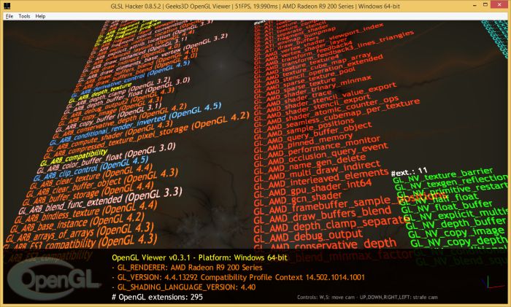Click the GL_RENDERER: AMD Radeon R9 200 Series line
The width and height of the screenshot is (511, 307).
[x=188, y=268]
